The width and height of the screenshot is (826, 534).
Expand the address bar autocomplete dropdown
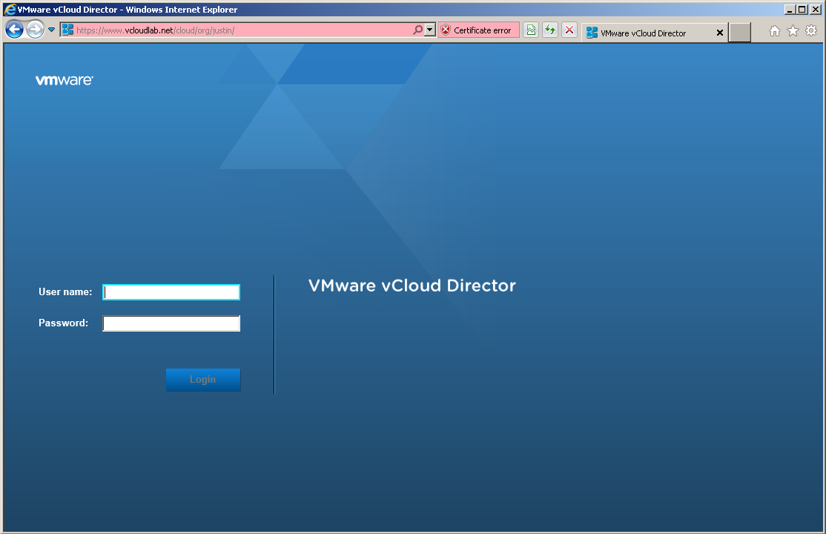430,30
